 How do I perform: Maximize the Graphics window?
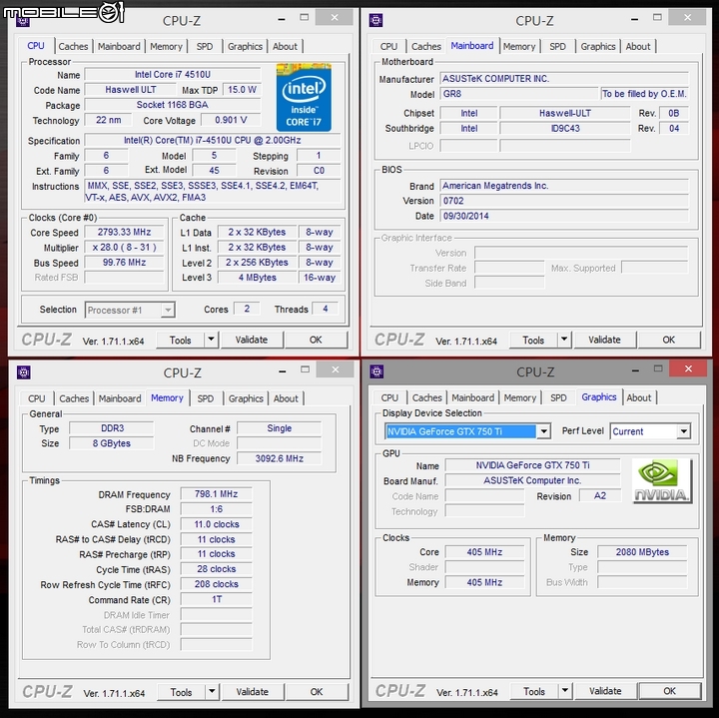[658, 368]
